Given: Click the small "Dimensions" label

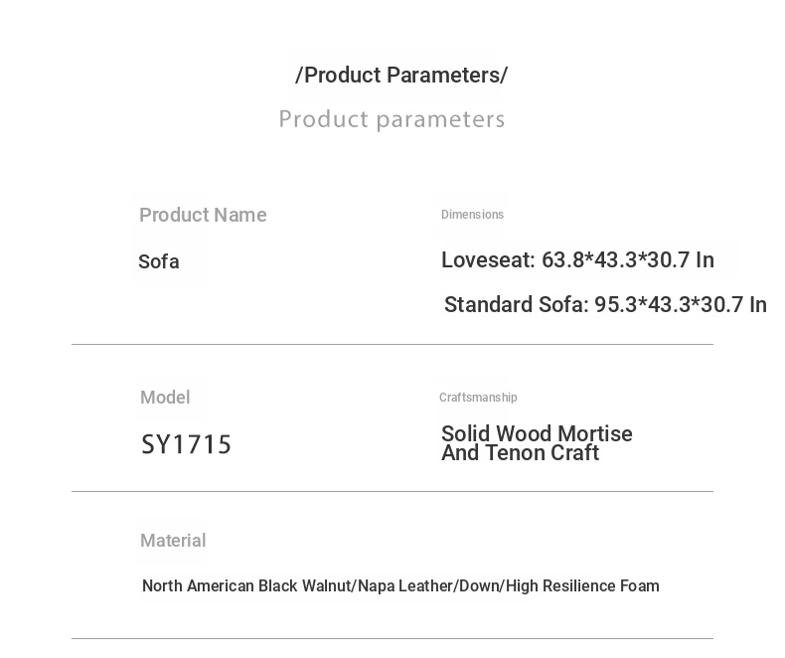Looking at the screenshot, I should pos(472,215).
